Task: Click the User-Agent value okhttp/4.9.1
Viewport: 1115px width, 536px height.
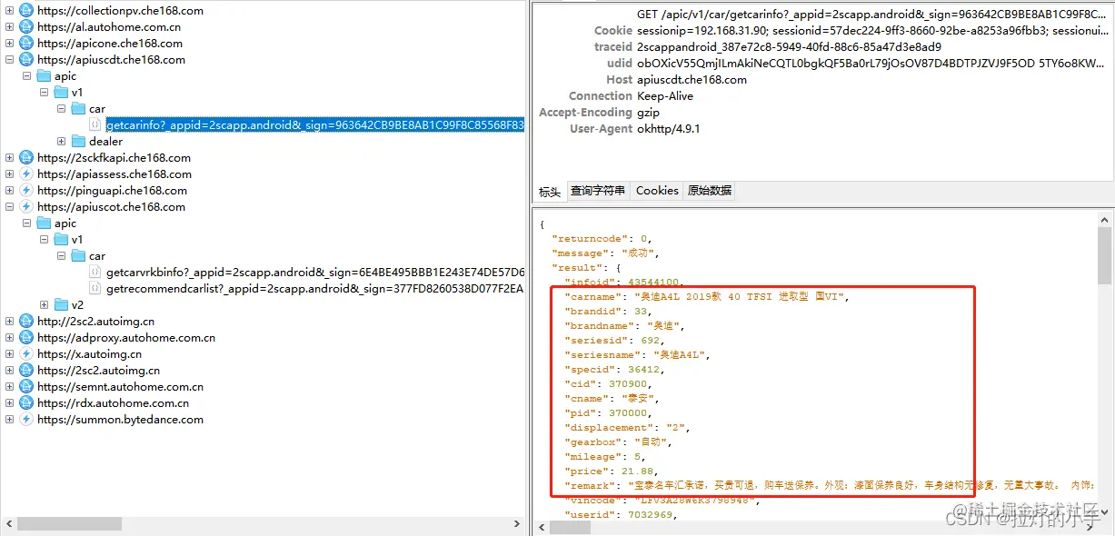Action: pyautogui.click(x=668, y=129)
